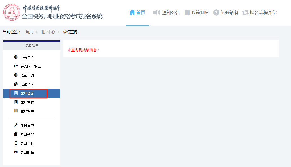Click the invoice icon beside 我的发票
Screen dimensions: 291x167
coord(16,111)
